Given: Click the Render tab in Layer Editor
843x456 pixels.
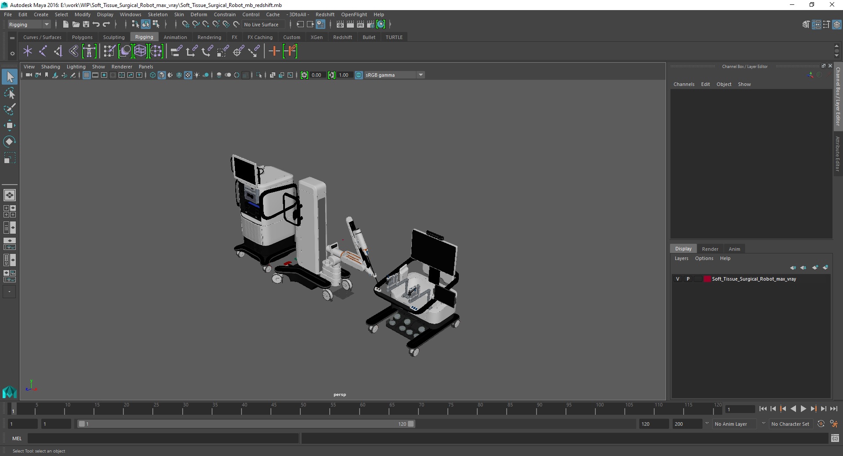Looking at the screenshot, I should tap(710, 249).
